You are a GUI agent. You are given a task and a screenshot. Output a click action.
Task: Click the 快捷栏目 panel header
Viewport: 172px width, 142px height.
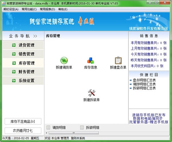coord(149,75)
